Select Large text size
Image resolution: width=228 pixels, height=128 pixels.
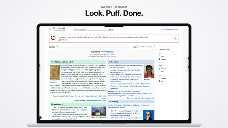pyautogui.click(x=159, y=62)
